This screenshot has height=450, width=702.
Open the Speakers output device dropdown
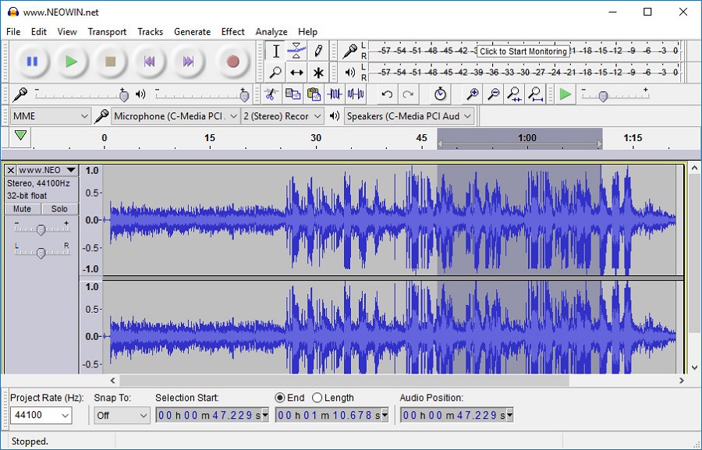409,116
